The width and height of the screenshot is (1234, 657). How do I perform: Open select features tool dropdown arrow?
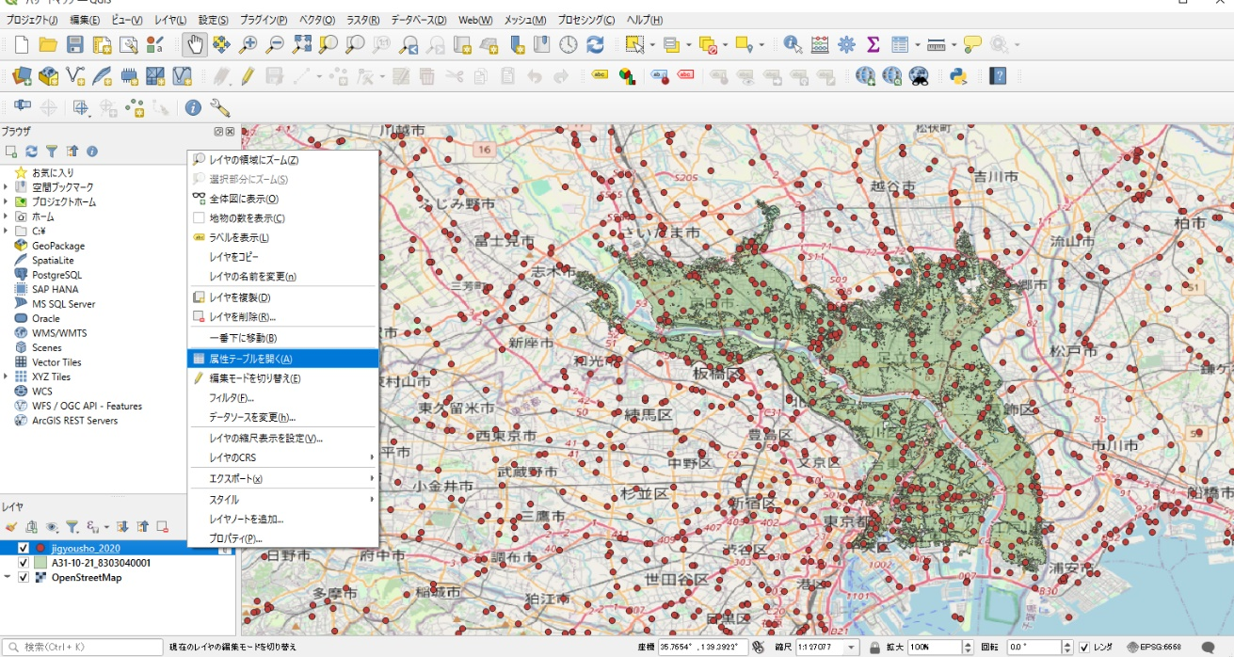point(652,44)
